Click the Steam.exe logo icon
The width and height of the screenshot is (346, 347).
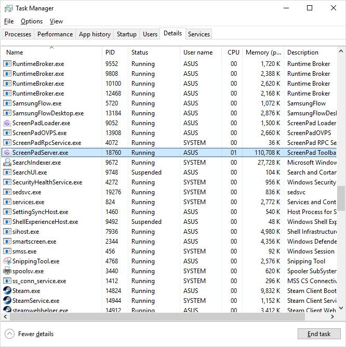[x=7, y=291]
